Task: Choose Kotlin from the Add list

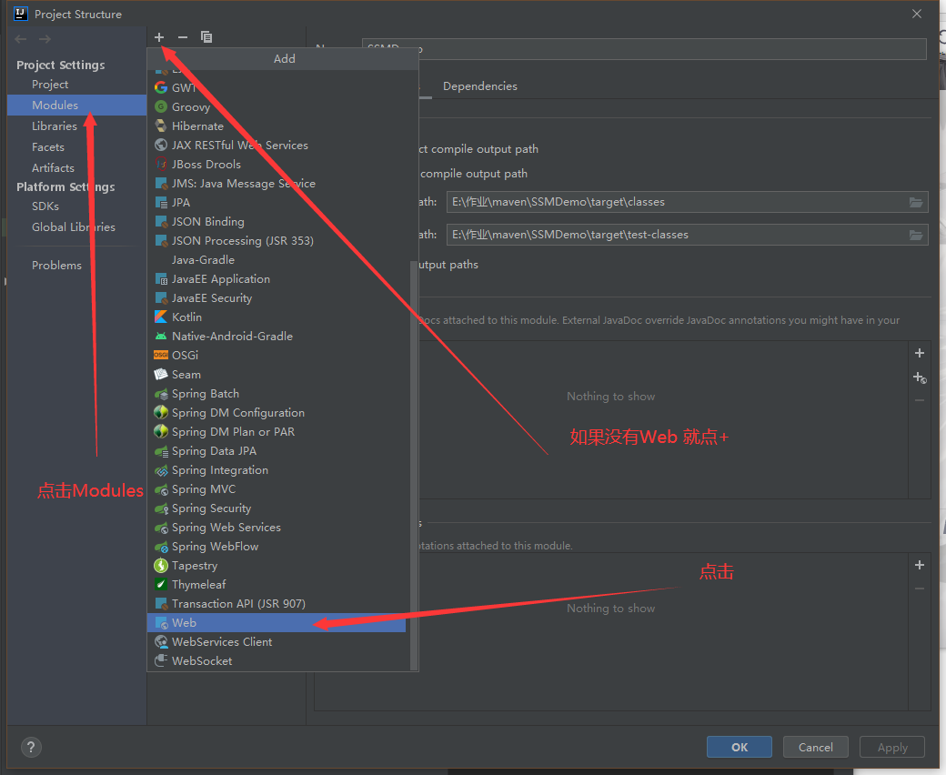Action: 277,317
